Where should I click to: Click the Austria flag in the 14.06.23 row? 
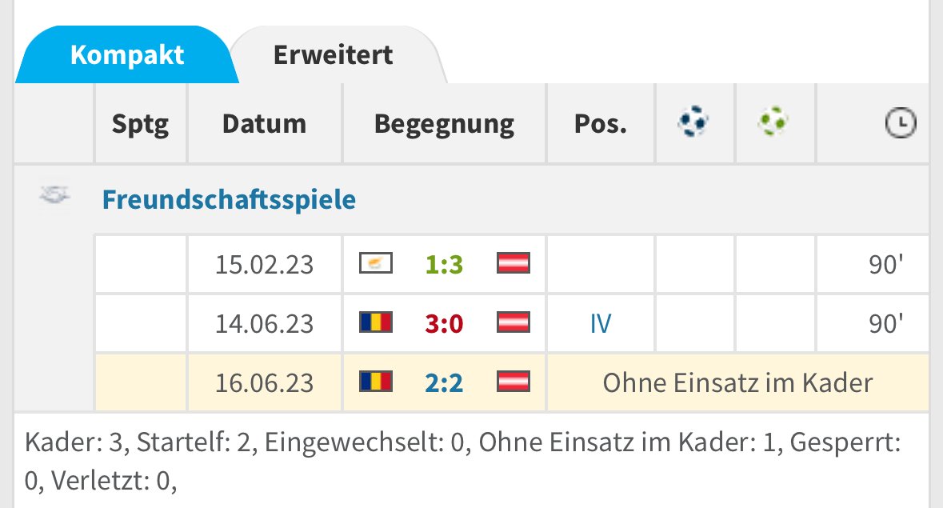click(x=514, y=323)
